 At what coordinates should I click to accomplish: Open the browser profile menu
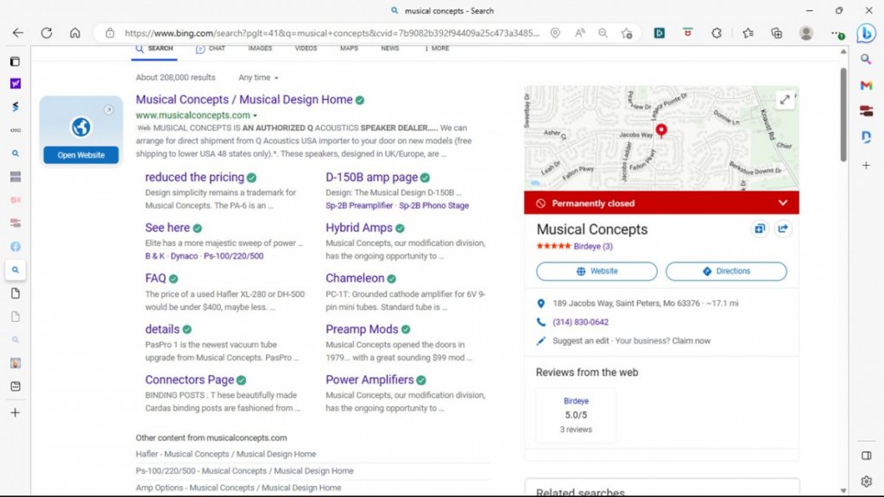click(806, 33)
